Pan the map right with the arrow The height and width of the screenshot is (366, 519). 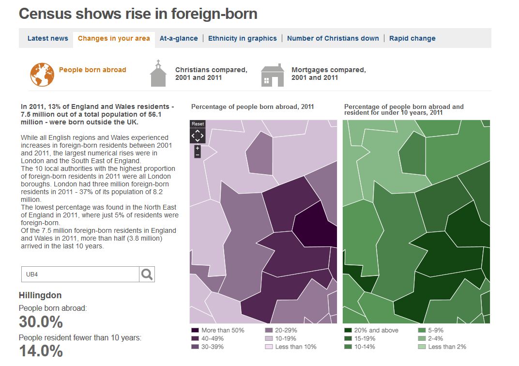(202, 136)
